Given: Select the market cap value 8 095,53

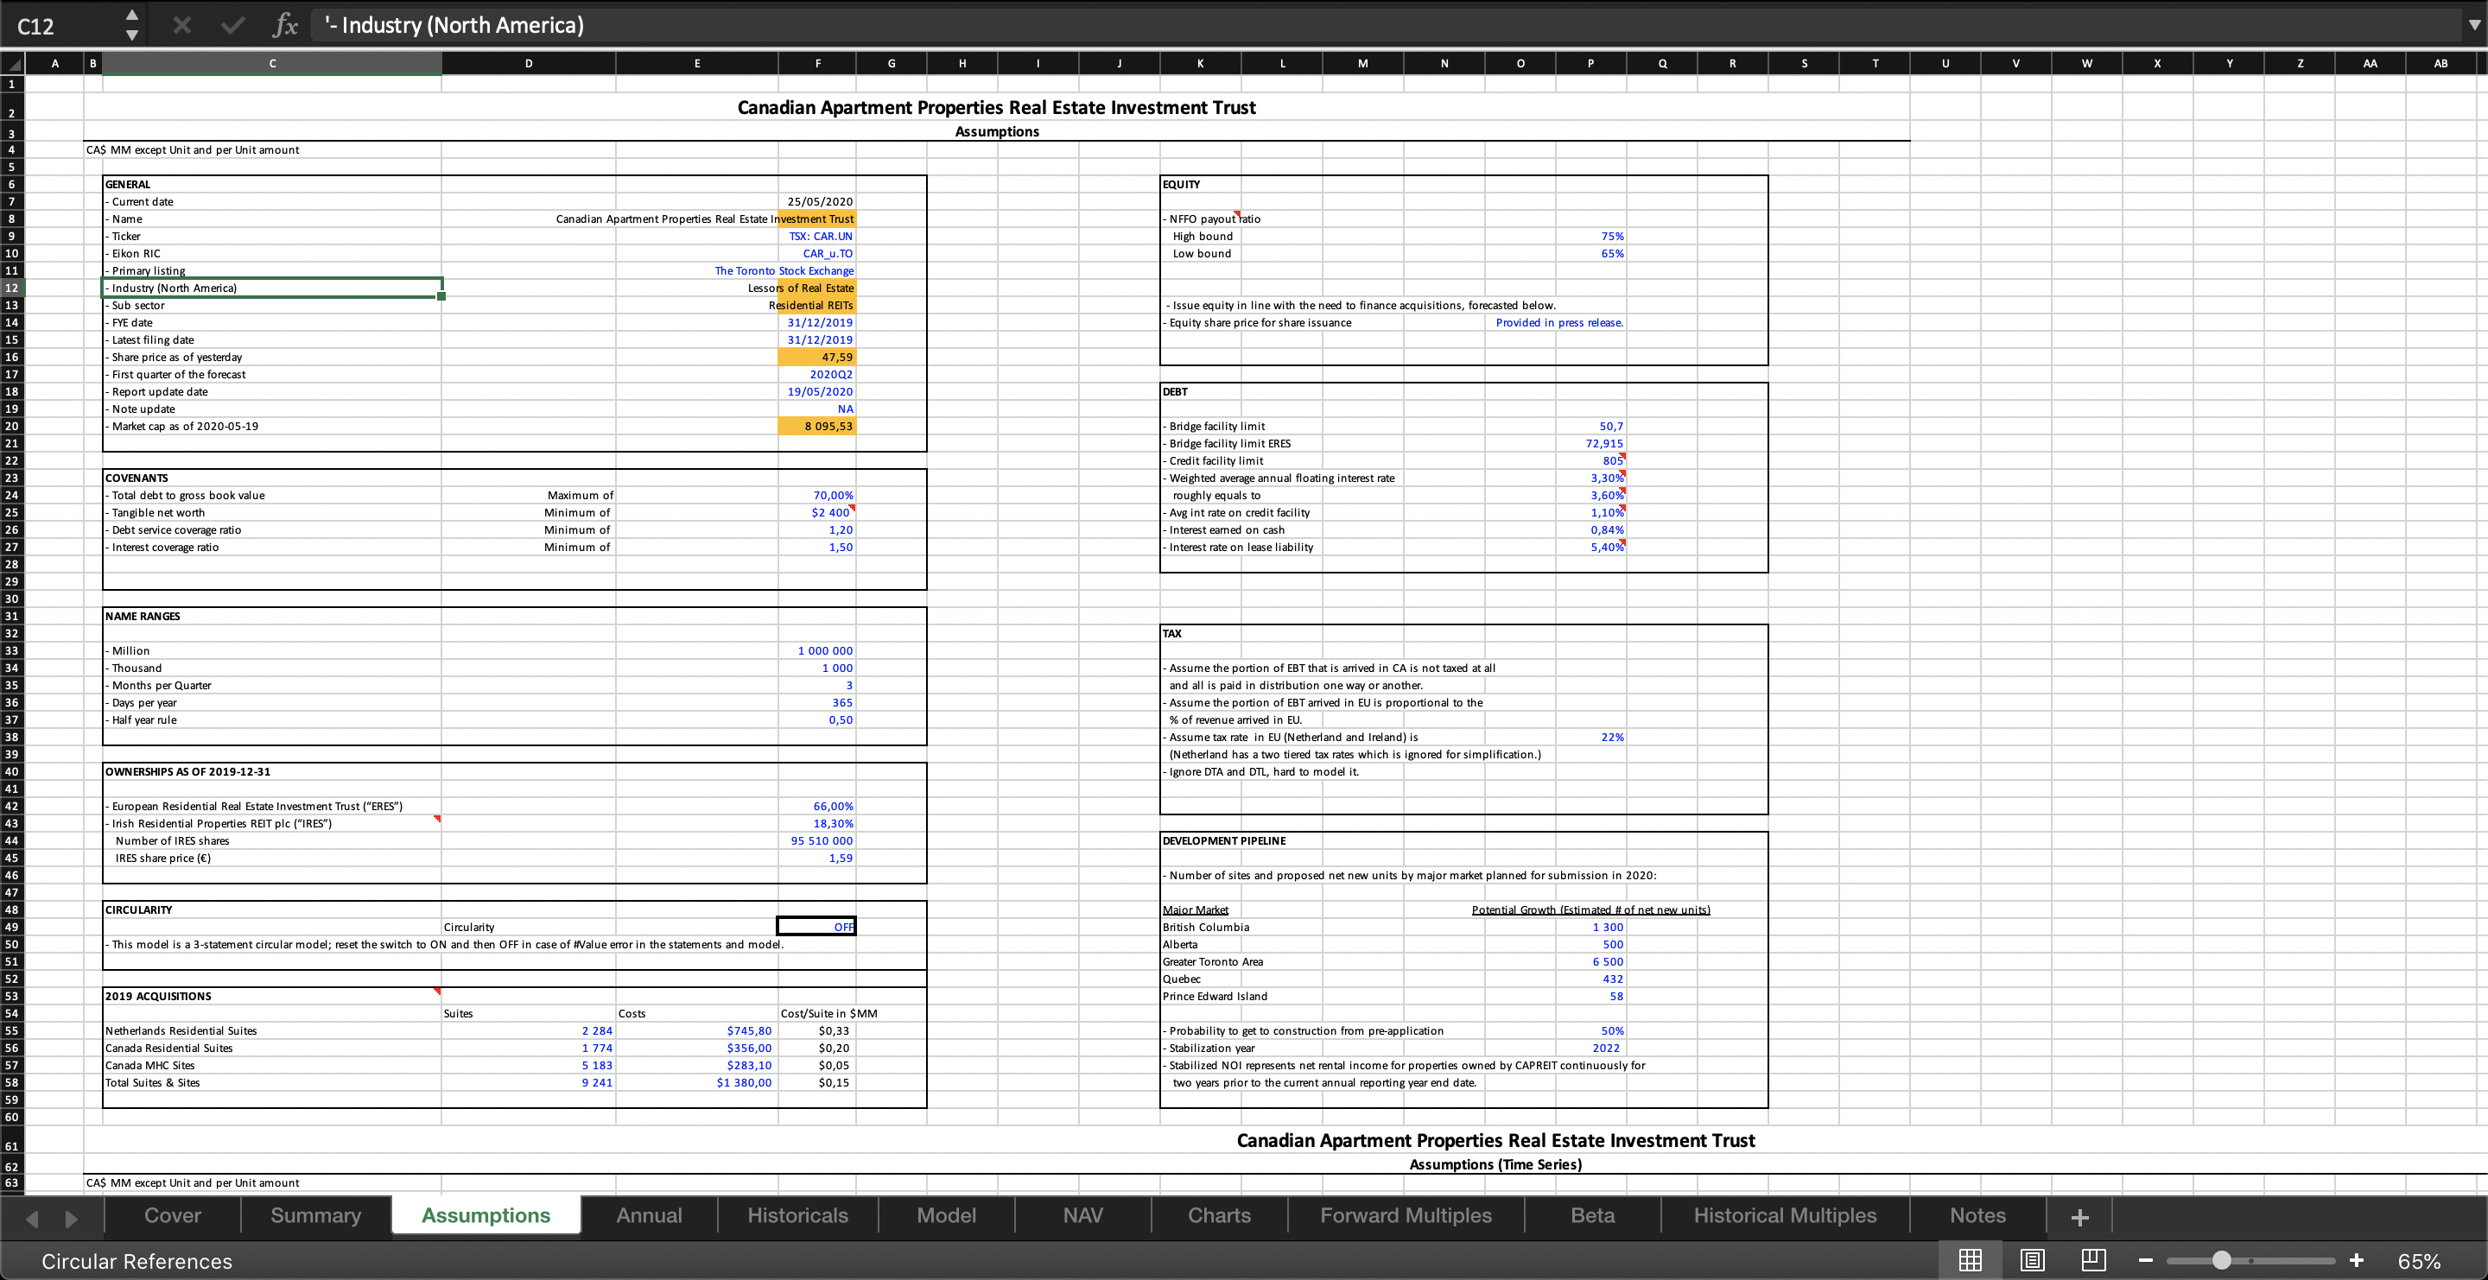Looking at the screenshot, I should [817, 427].
